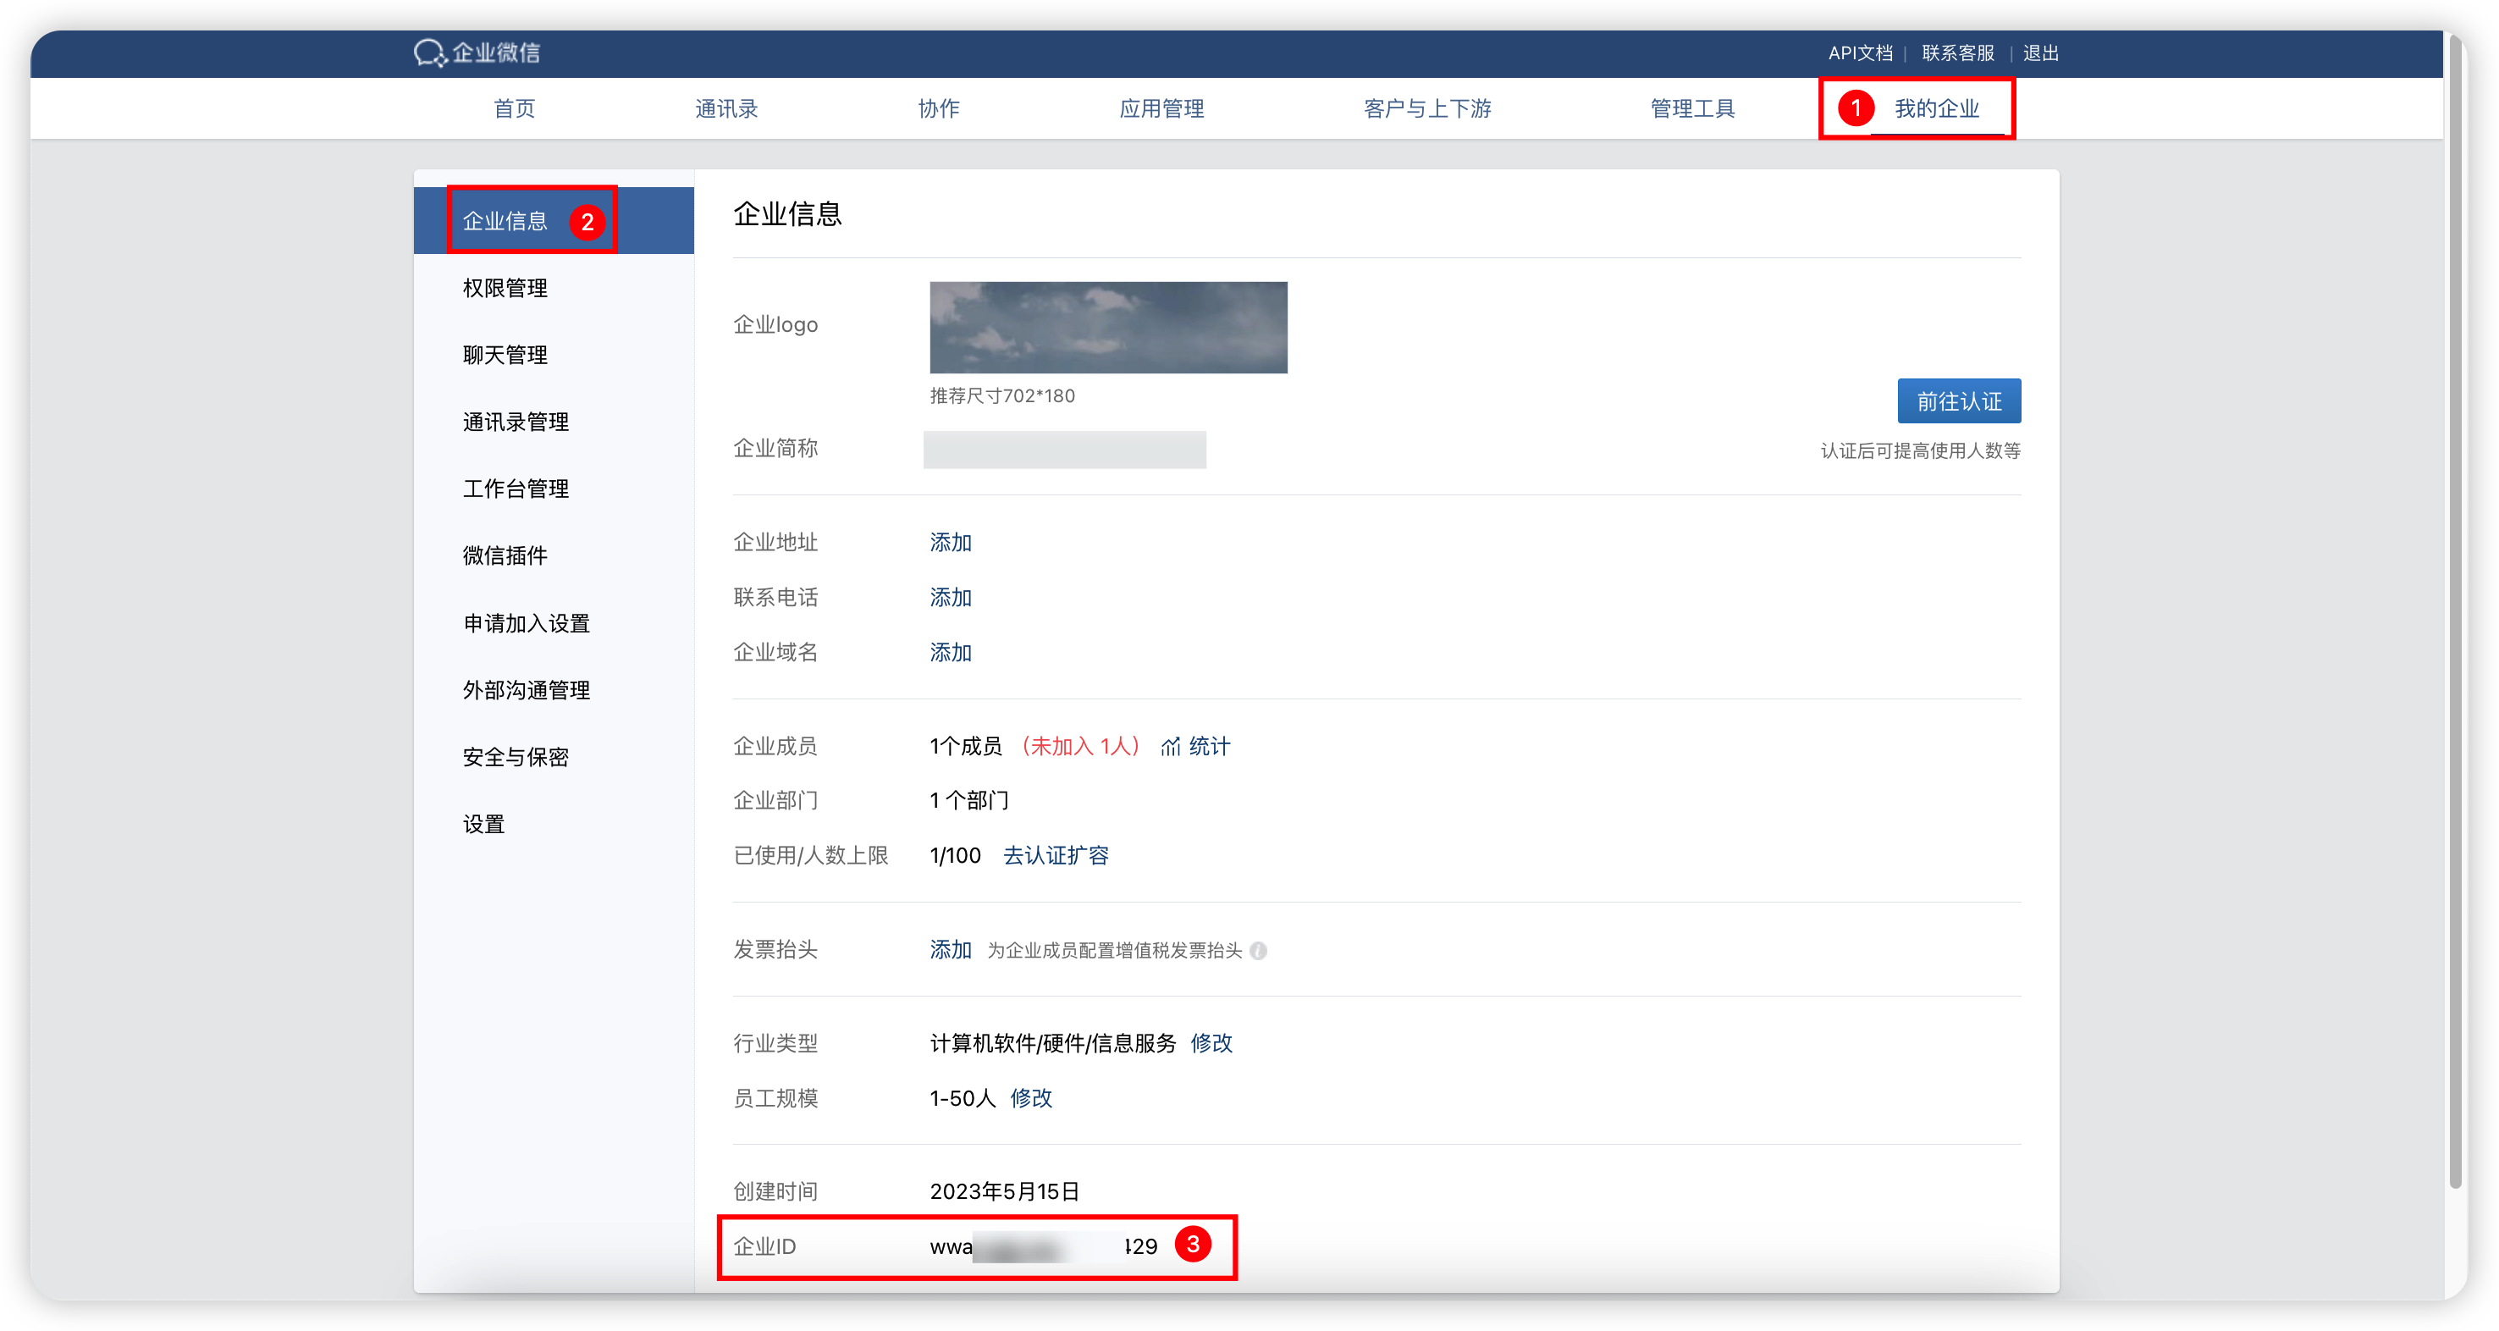Click 退出 to log out

[2040, 53]
